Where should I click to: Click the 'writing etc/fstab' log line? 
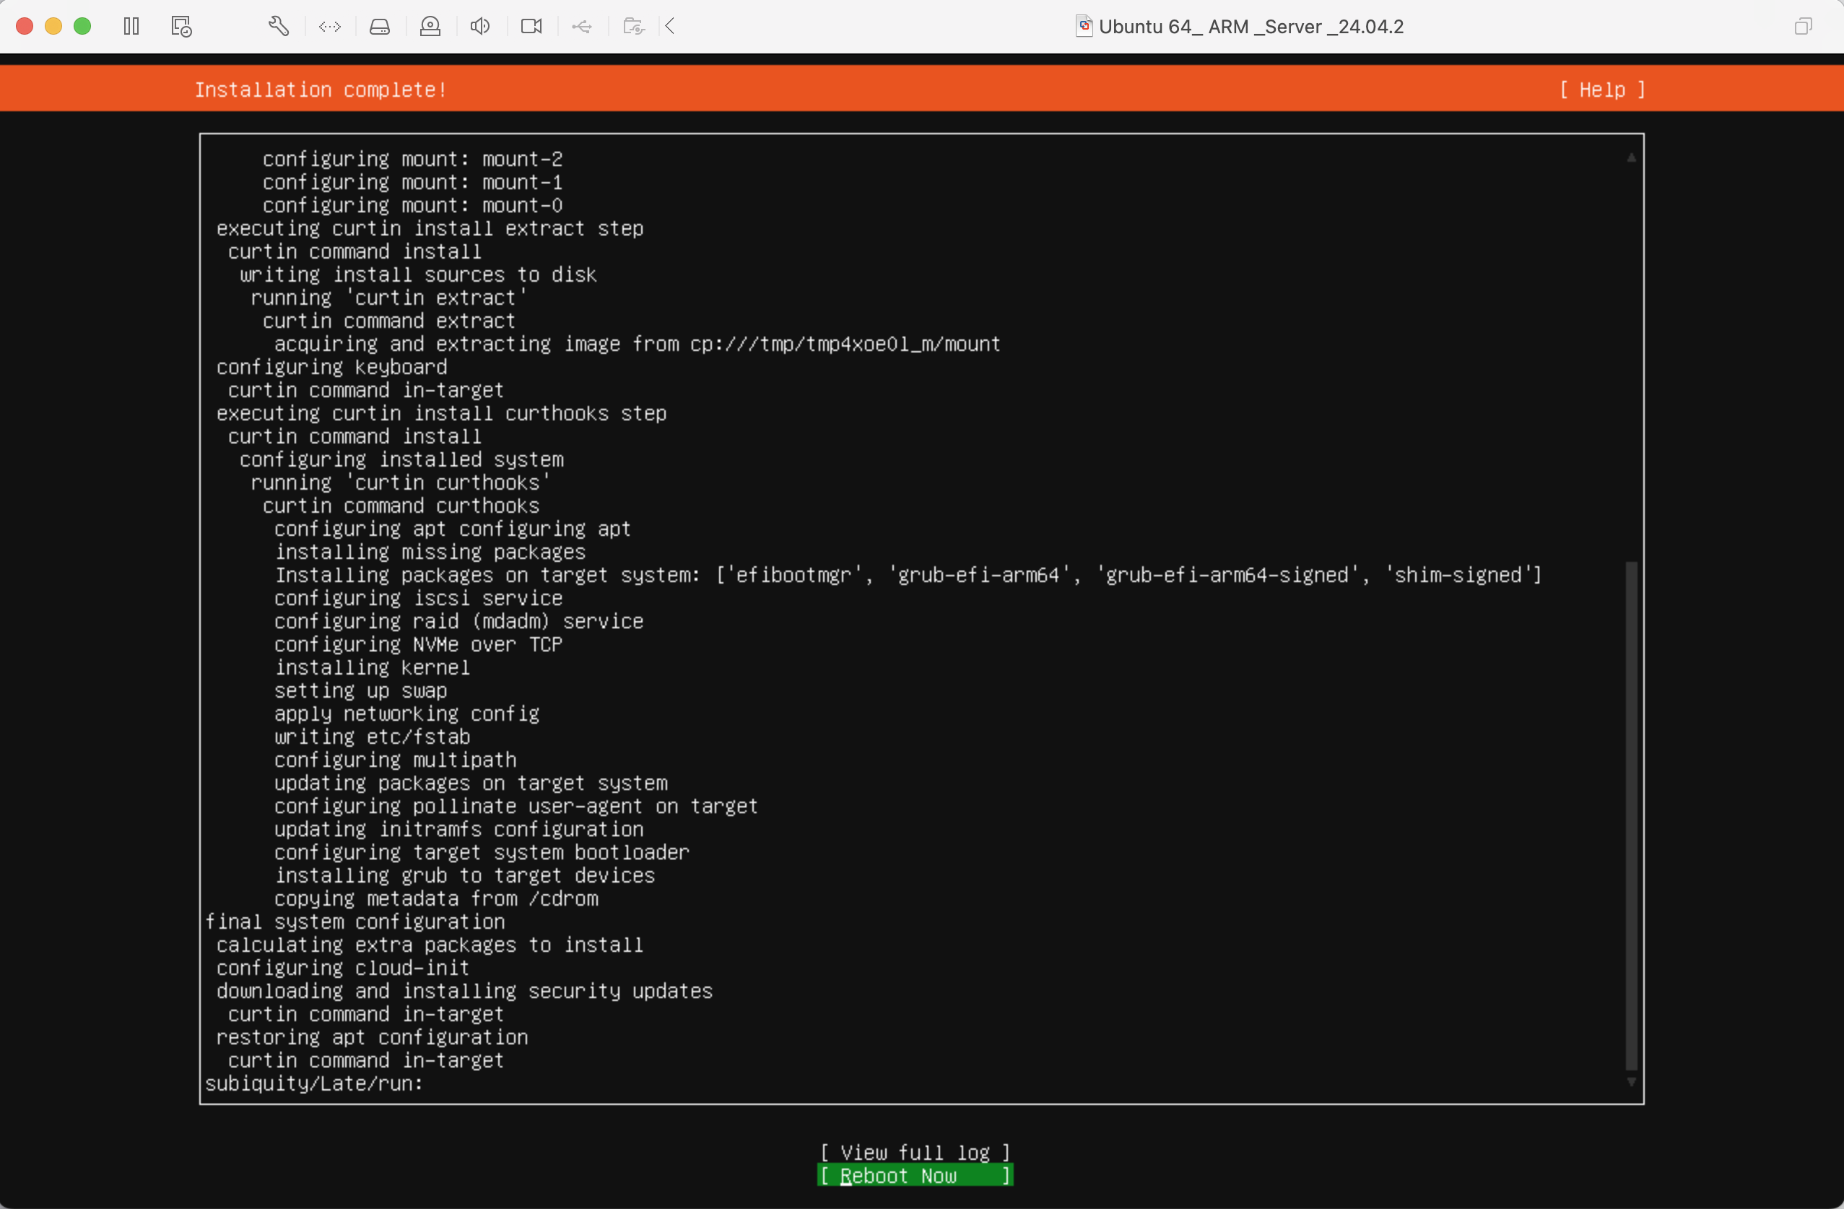tap(372, 736)
